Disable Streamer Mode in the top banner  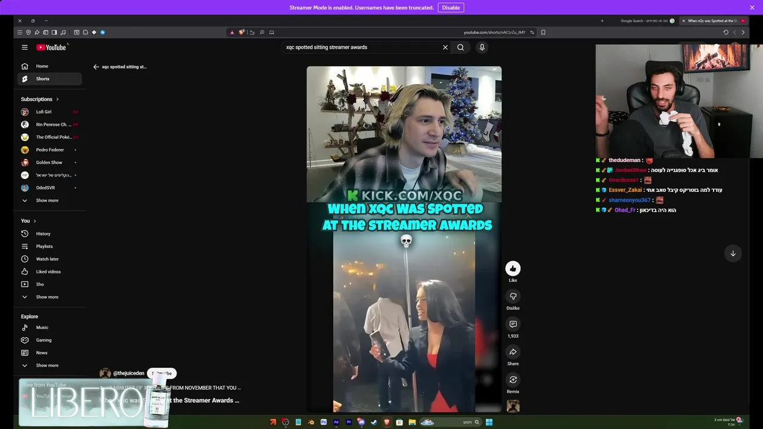point(451,8)
